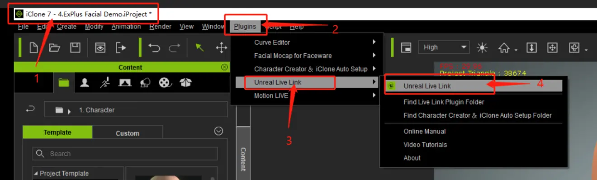Screen dimensions: 597x180
Task: Toggle the light/sun icon in viewport toolbar
Action: point(483,47)
